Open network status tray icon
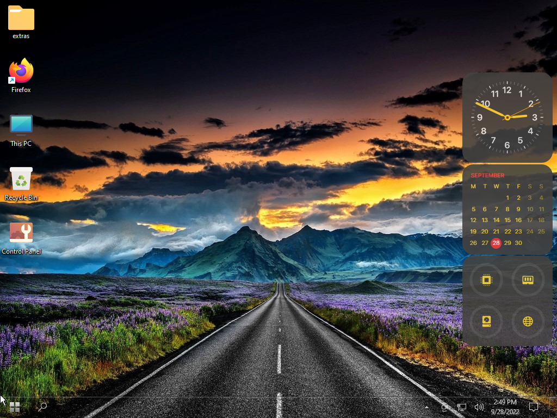The image size is (557, 418). click(x=461, y=407)
